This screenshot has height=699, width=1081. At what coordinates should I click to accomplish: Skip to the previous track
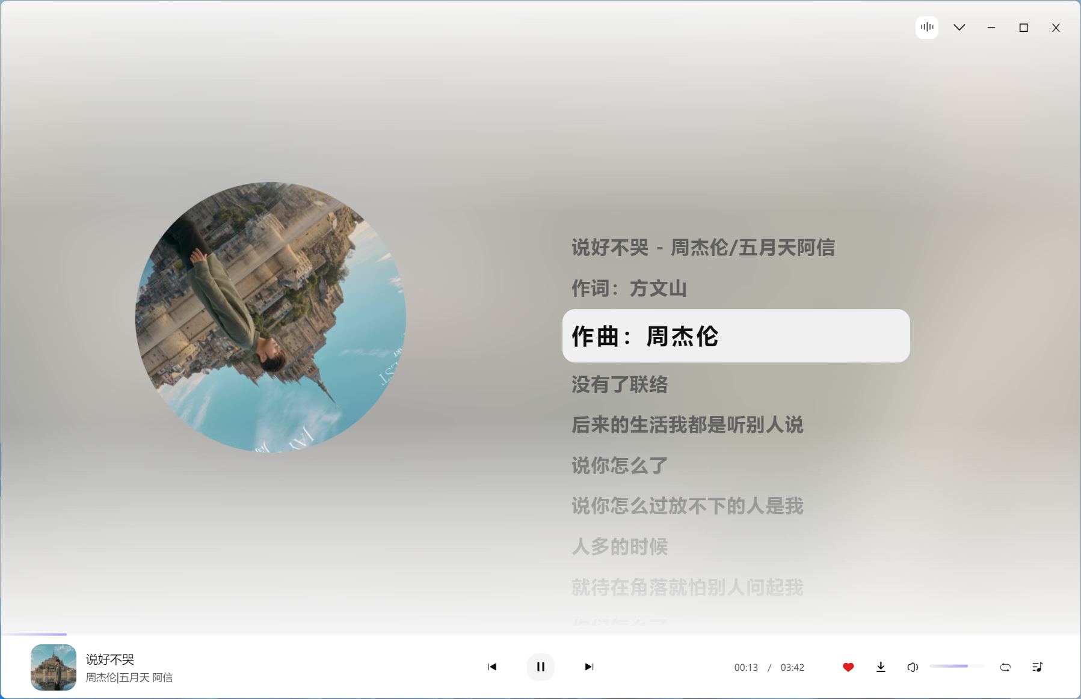point(492,667)
